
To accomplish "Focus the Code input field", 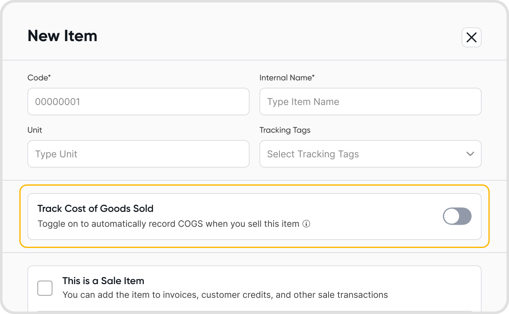I will [138, 102].
